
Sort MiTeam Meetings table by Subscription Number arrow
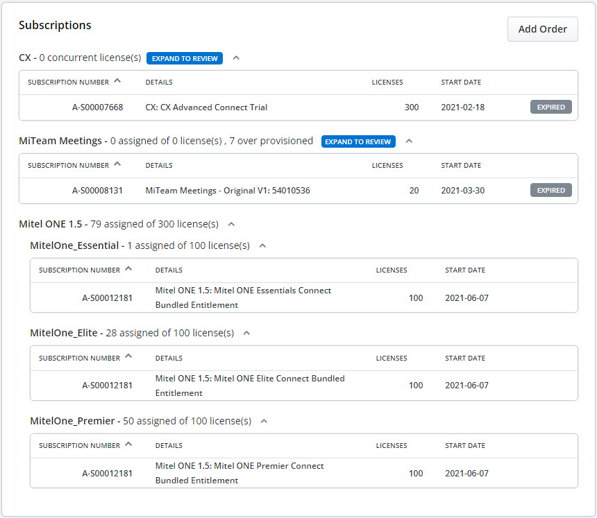click(117, 164)
